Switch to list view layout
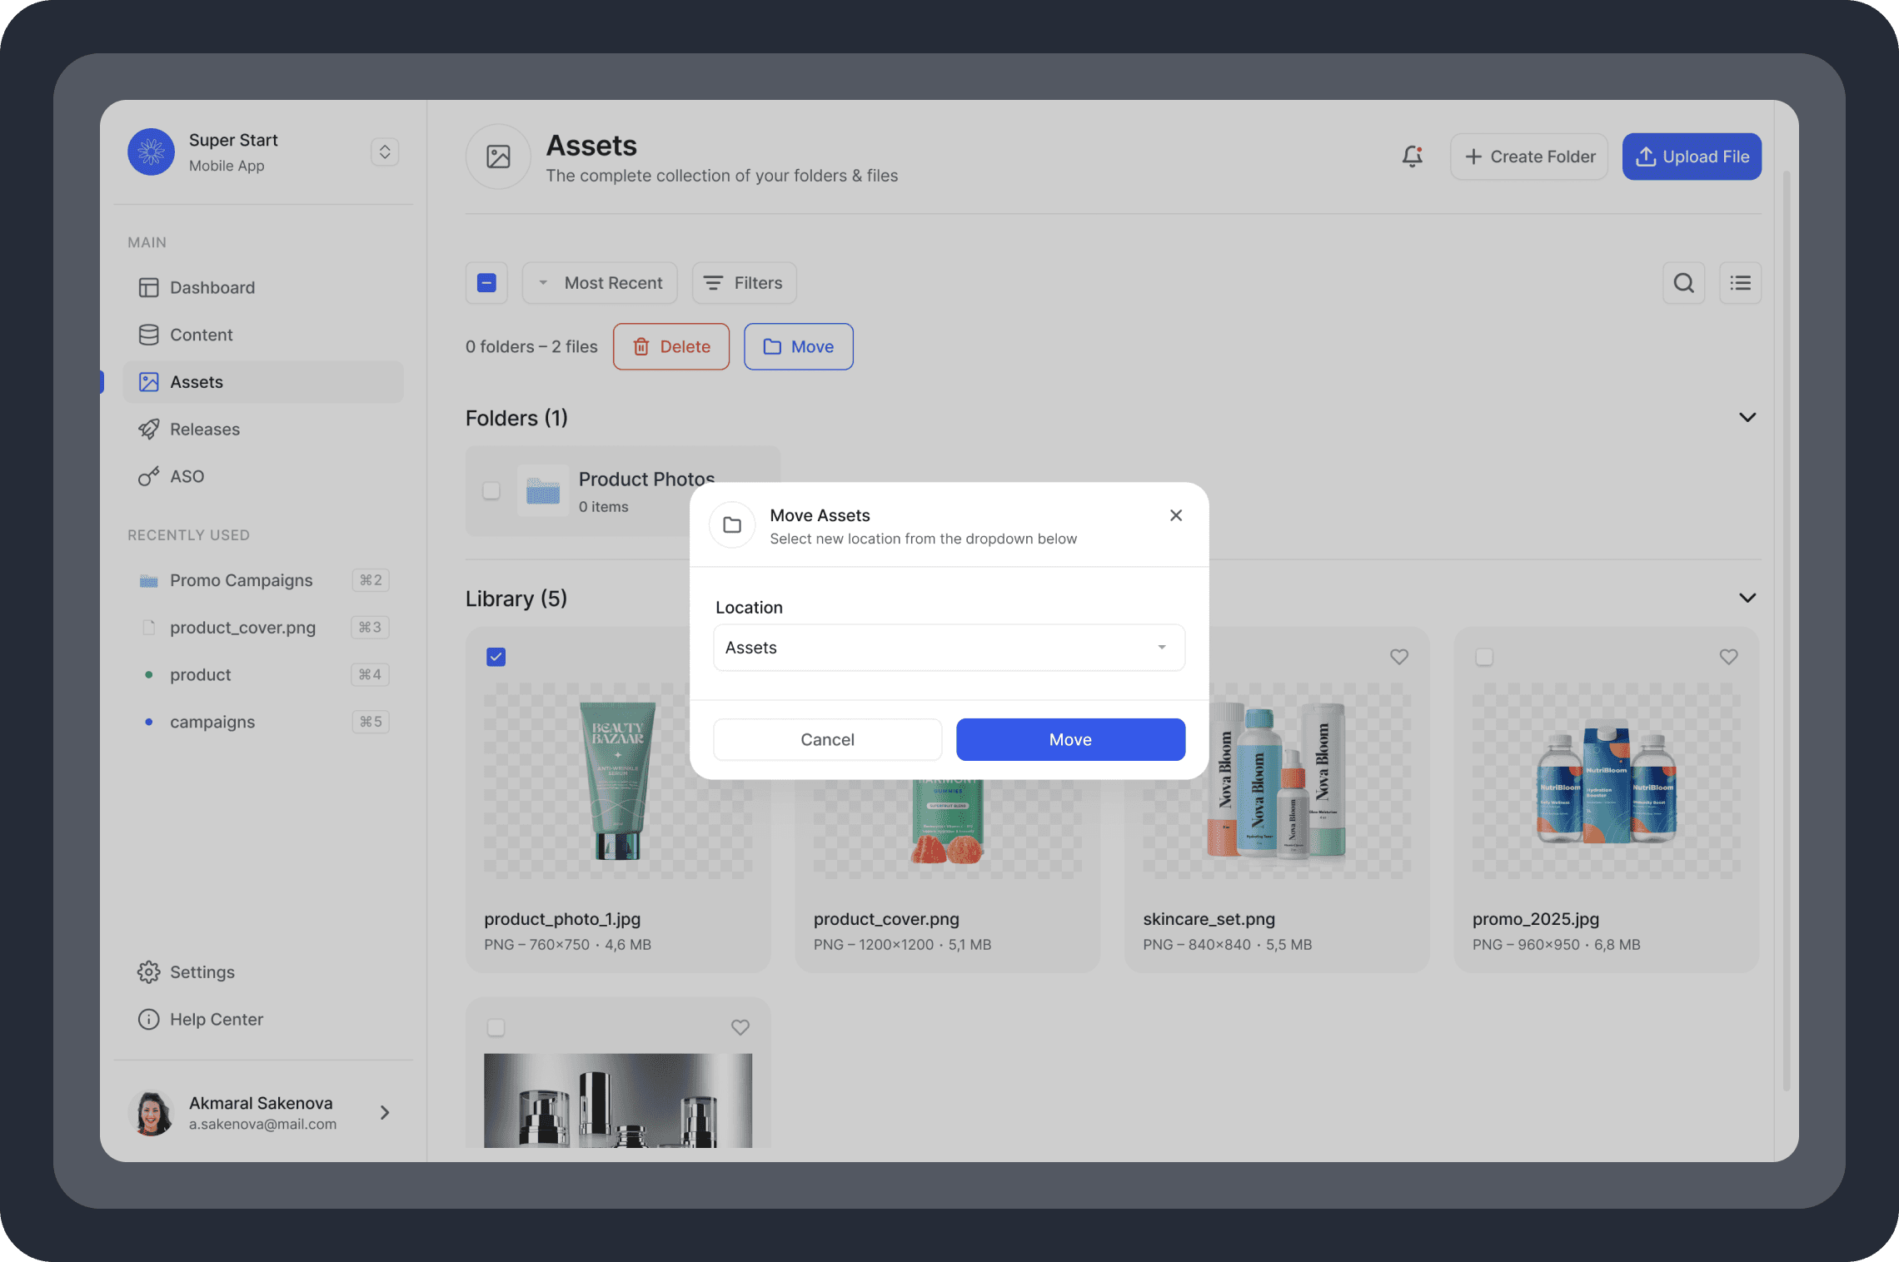 coord(1740,283)
